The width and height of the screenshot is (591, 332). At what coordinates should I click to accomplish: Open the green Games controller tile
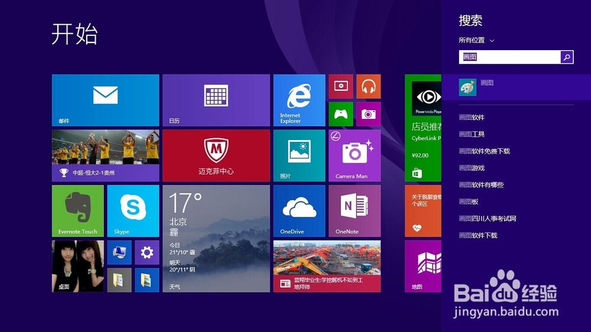point(341,114)
